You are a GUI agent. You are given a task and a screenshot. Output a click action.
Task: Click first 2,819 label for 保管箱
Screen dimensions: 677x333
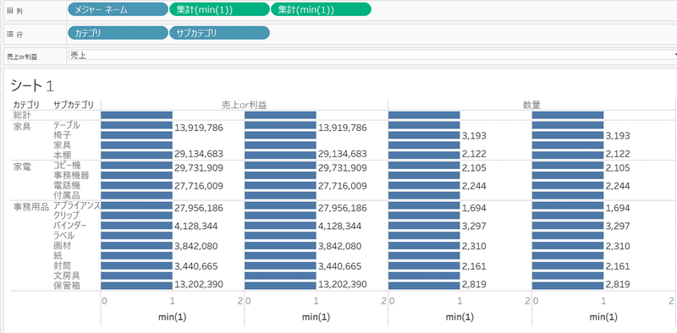tap(474, 284)
